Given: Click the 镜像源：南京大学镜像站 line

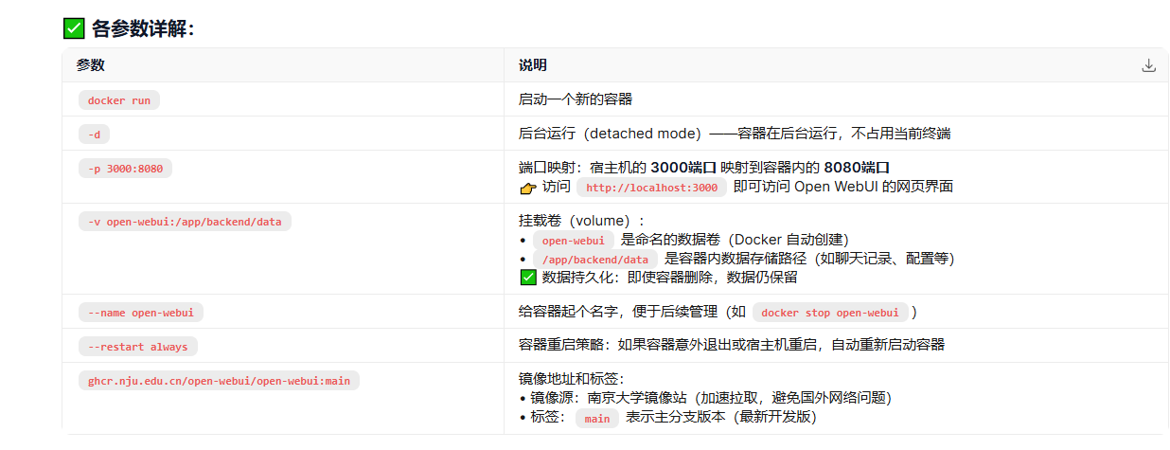Looking at the screenshot, I should [x=705, y=398].
